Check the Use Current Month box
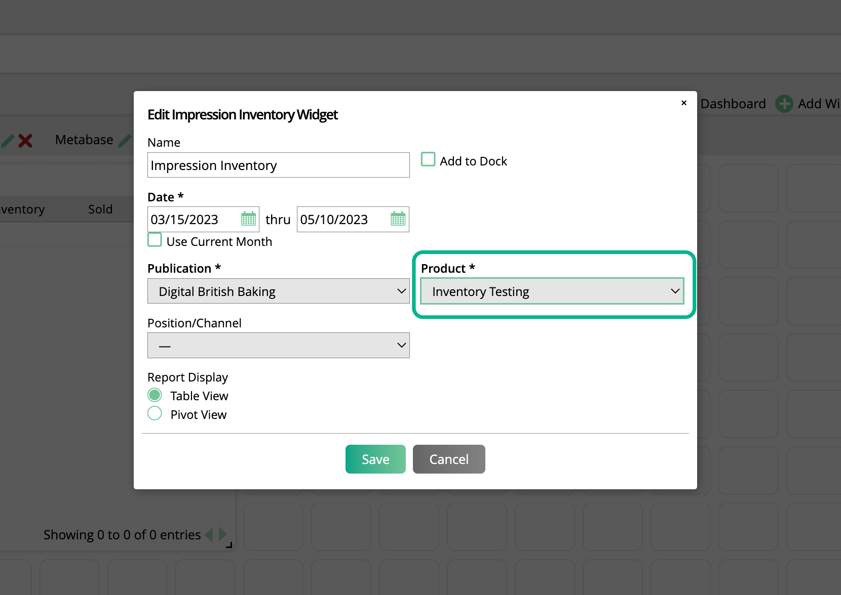The image size is (841, 595). (155, 240)
